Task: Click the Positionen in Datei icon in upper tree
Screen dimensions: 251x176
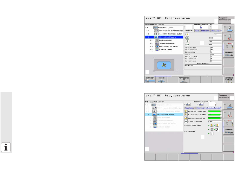Action: pyautogui.click(x=157, y=47)
